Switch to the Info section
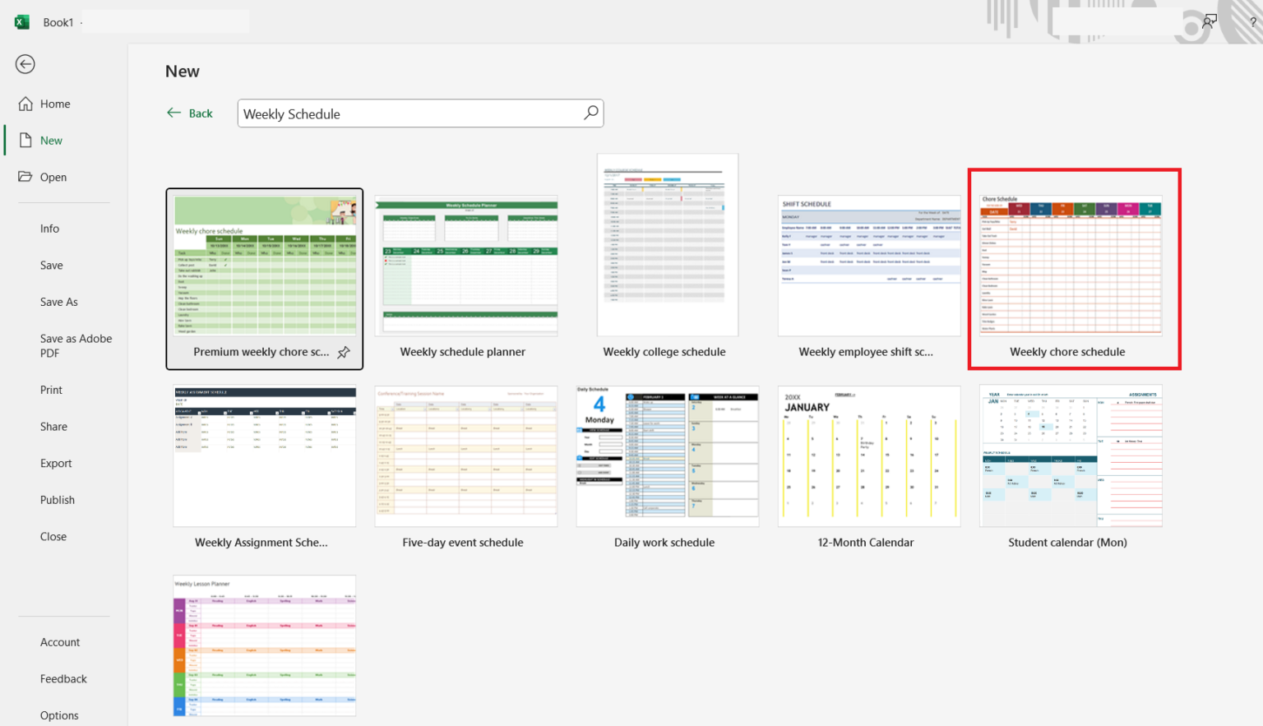This screenshot has height=726, width=1263. tap(49, 228)
